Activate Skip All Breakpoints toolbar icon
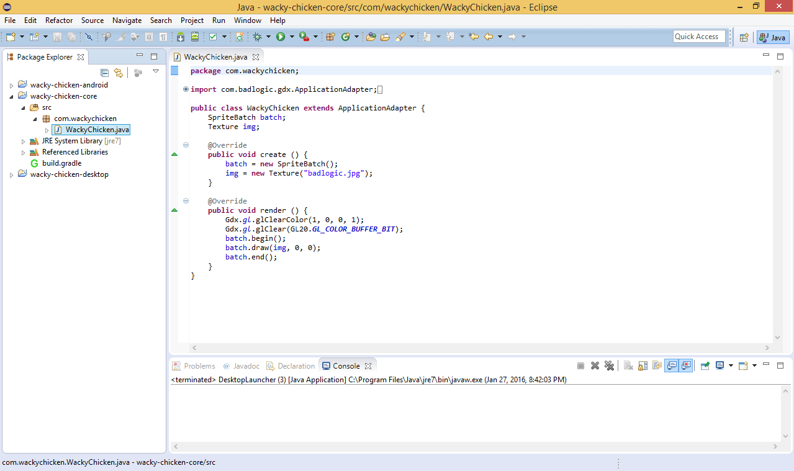Image resolution: width=794 pixels, height=471 pixels. 89,37
